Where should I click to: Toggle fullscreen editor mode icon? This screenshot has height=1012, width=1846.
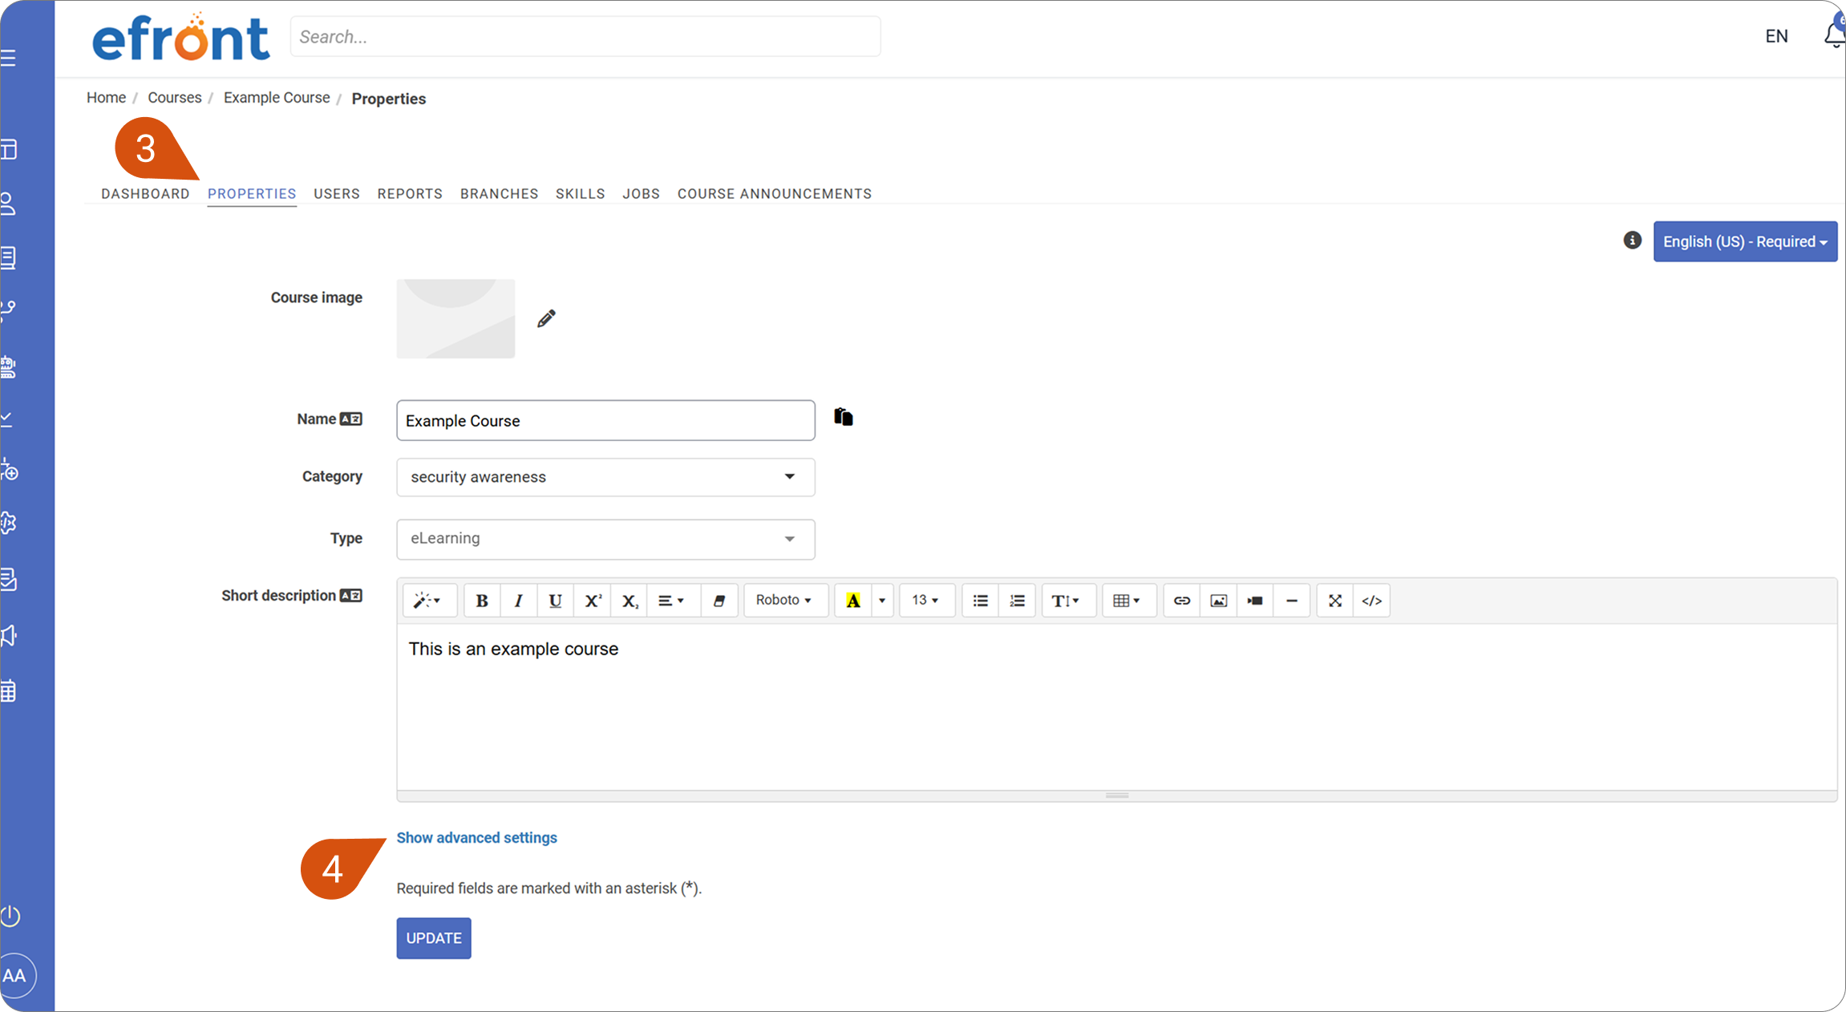click(x=1334, y=601)
